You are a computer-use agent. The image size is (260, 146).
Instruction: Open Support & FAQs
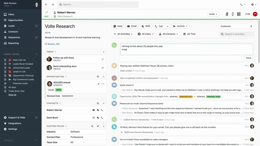(17, 117)
